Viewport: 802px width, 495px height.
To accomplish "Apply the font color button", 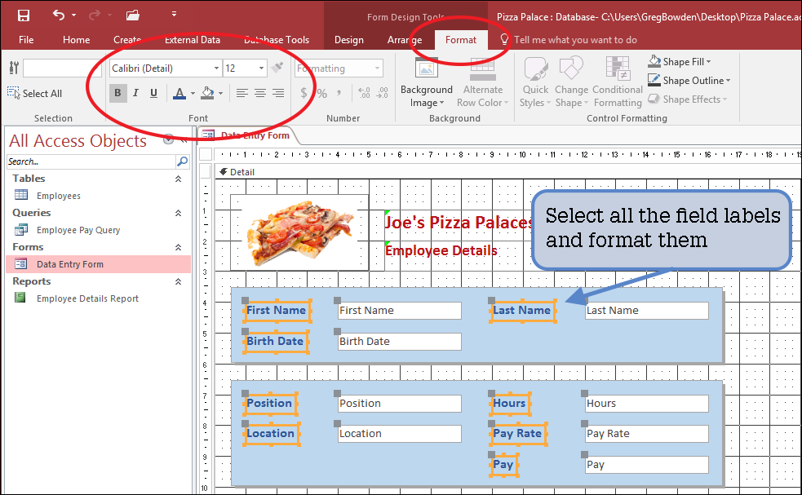I will tap(179, 93).
